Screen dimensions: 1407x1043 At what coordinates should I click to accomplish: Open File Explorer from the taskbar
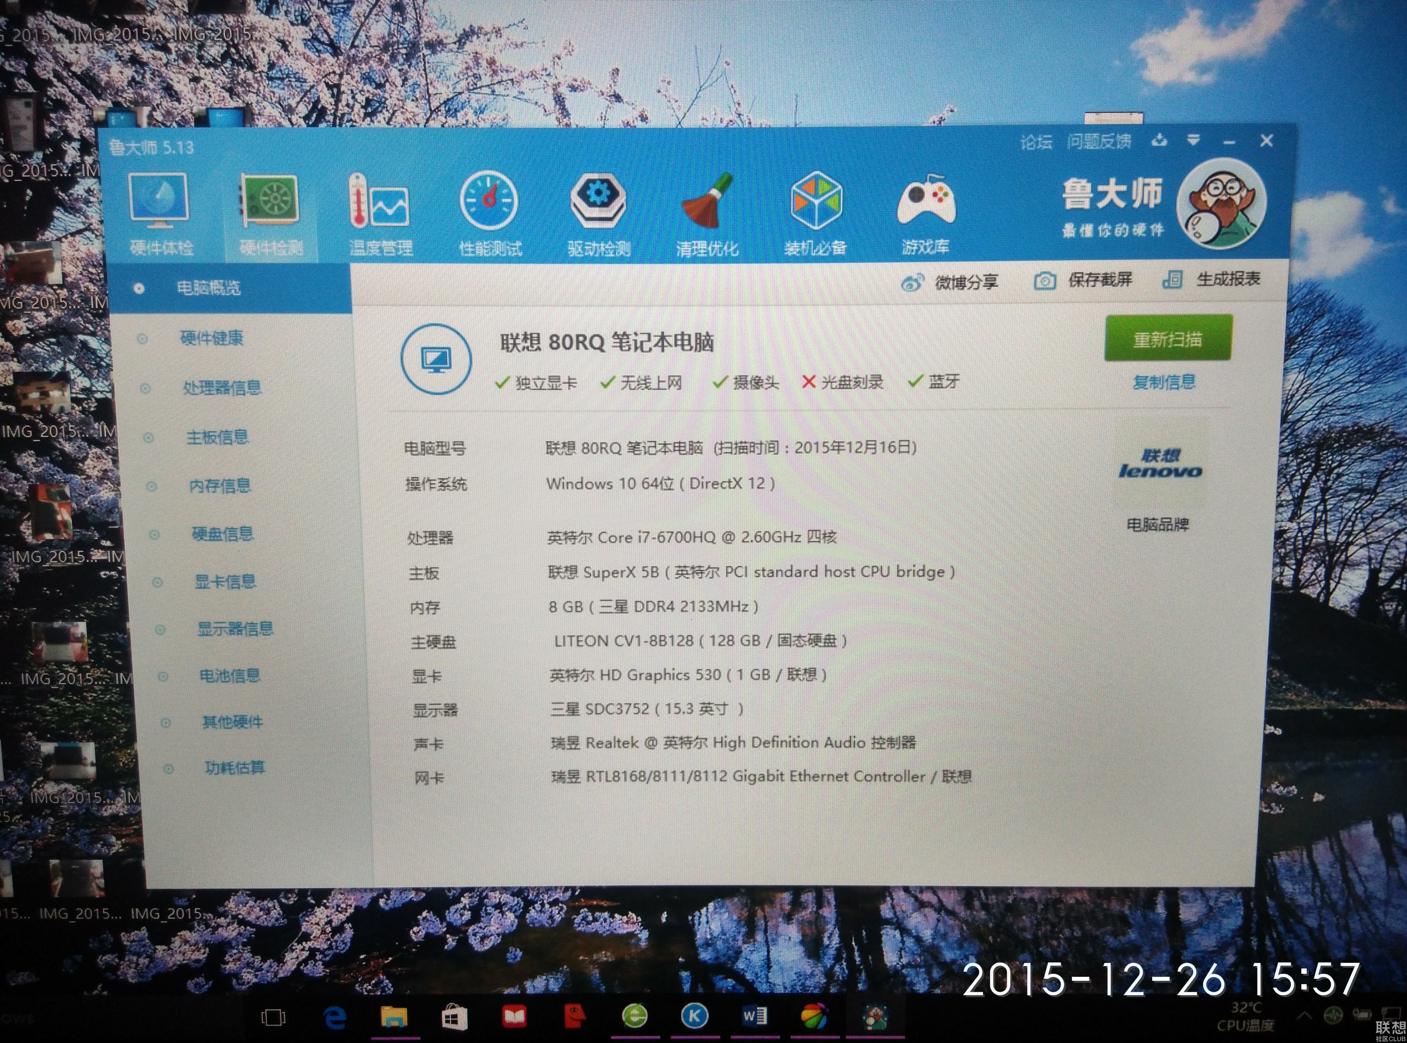pos(394,1017)
